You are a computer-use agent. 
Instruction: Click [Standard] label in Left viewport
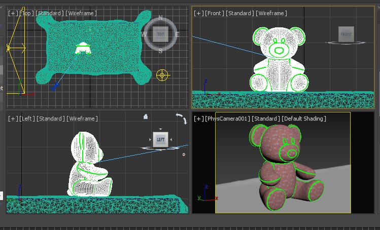(x=50, y=119)
